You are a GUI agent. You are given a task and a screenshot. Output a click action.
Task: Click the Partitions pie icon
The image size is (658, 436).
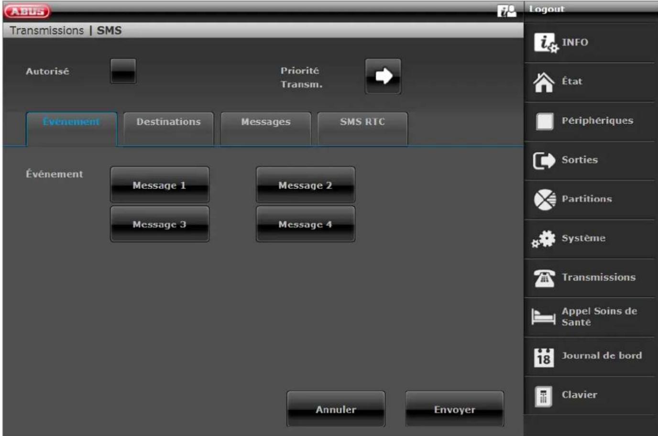click(544, 199)
